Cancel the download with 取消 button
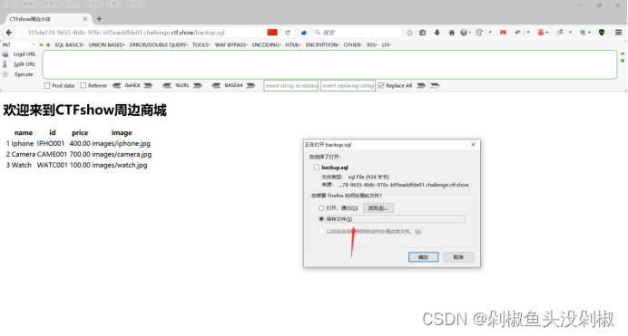Image resolution: width=628 pixels, height=336 pixels. (x=458, y=257)
